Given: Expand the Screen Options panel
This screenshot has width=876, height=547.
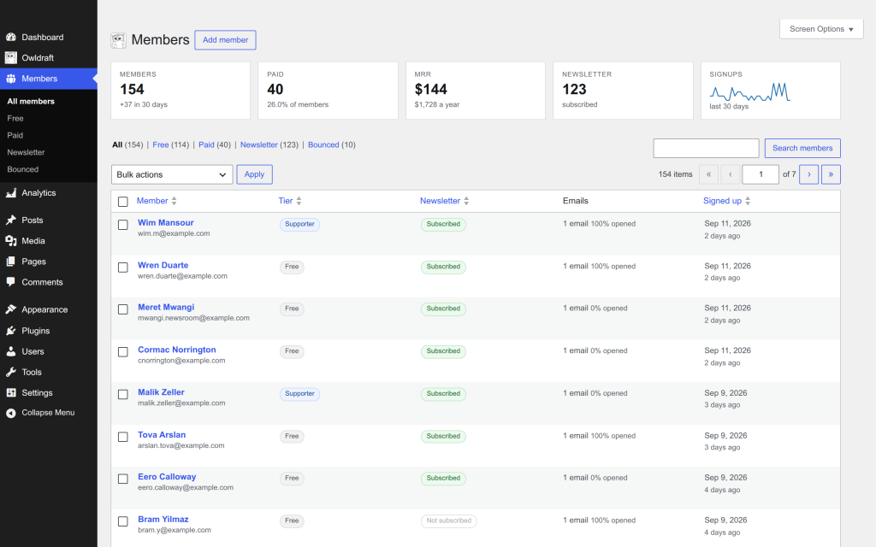Looking at the screenshot, I should click(x=821, y=29).
